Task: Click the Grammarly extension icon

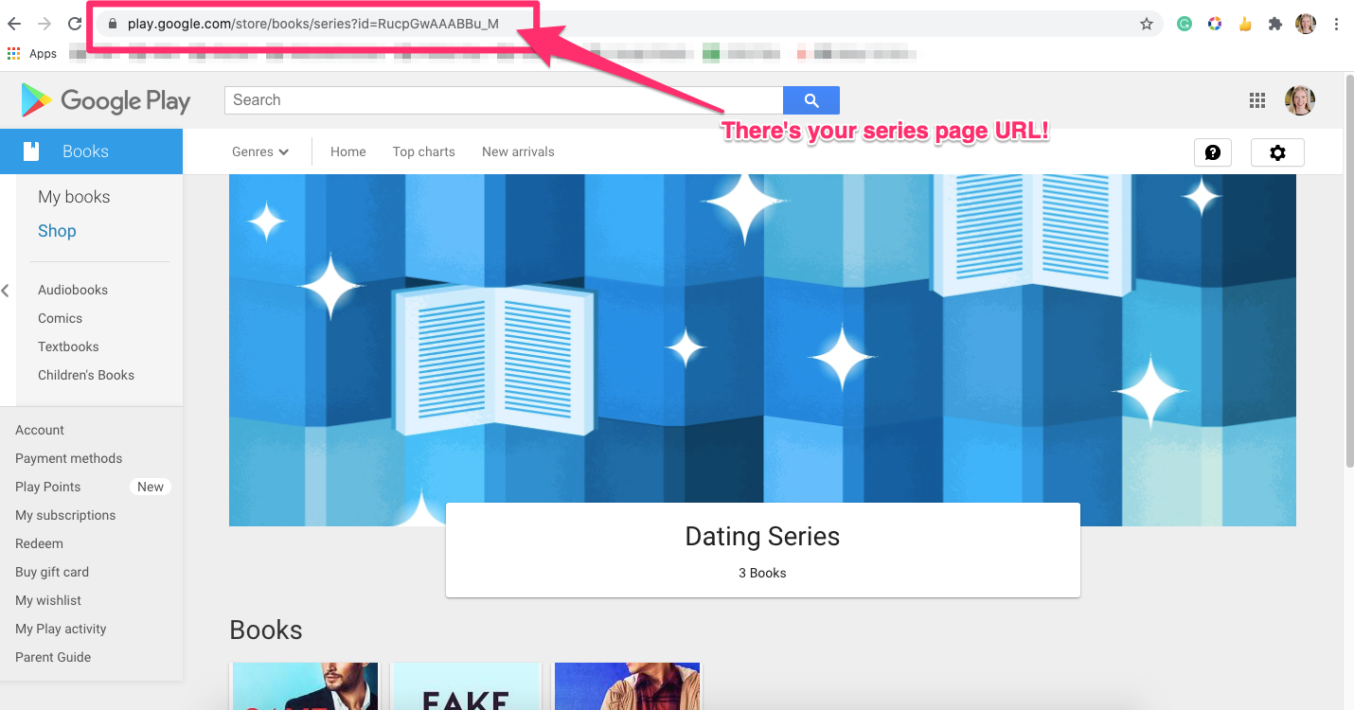Action: (x=1185, y=25)
